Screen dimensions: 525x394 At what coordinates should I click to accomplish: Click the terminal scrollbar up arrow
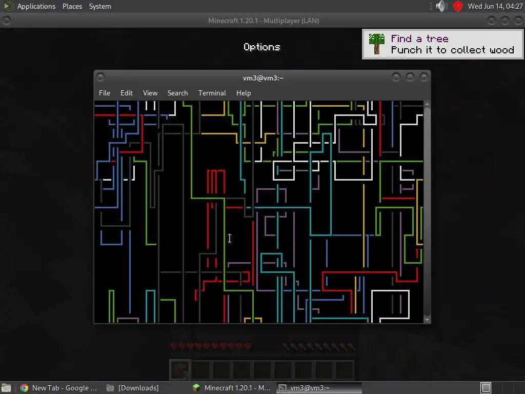(x=427, y=104)
